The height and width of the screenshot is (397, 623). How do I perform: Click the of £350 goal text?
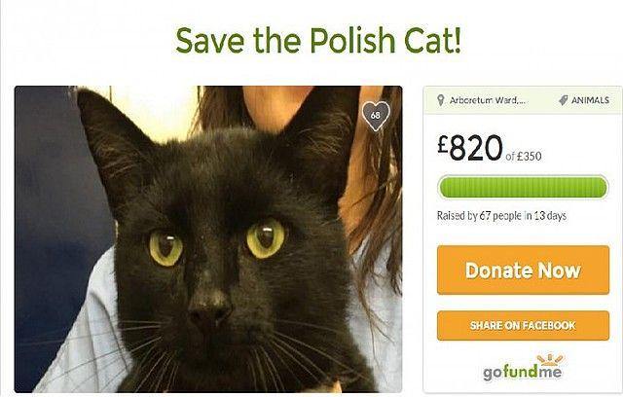524,156
